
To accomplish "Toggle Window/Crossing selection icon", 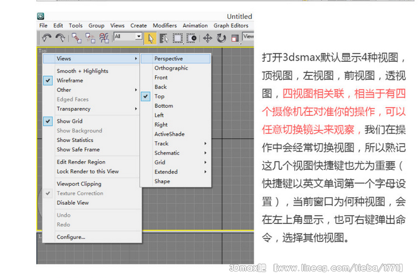I will [192, 38].
